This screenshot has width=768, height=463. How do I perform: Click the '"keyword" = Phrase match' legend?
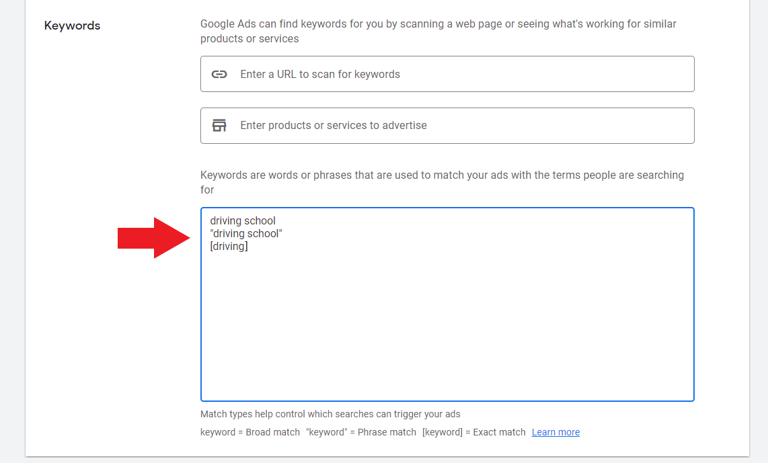[x=361, y=432]
